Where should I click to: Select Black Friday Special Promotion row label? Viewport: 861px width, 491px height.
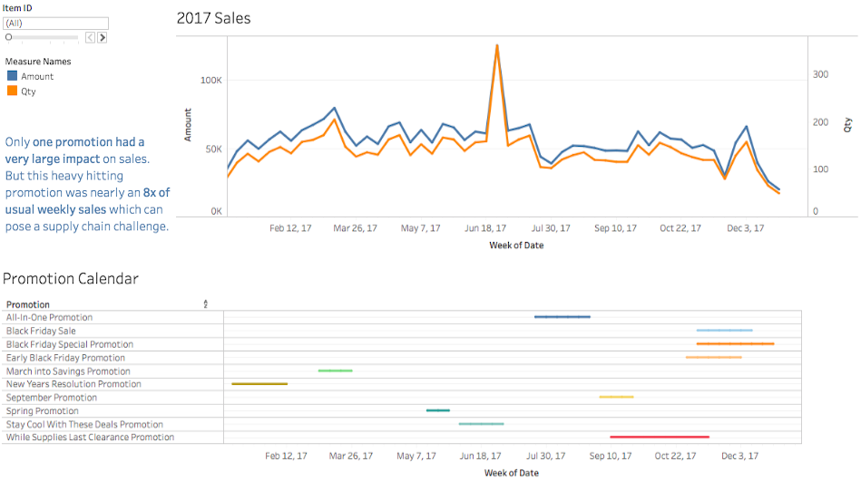click(x=70, y=344)
